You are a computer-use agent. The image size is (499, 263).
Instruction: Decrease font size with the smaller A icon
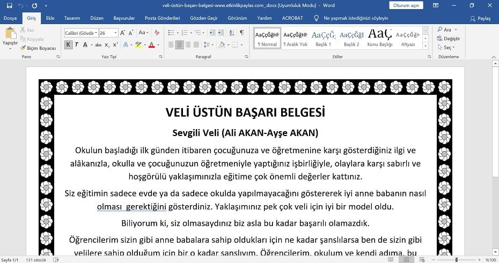coord(131,33)
